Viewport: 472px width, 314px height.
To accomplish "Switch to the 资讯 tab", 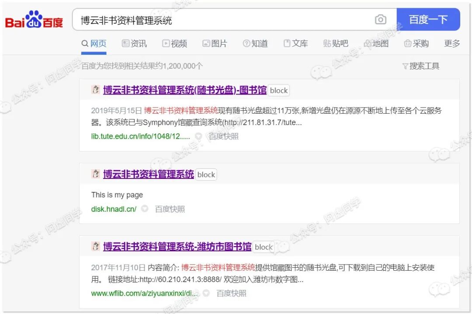I will pyautogui.click(x=134, y=44).
